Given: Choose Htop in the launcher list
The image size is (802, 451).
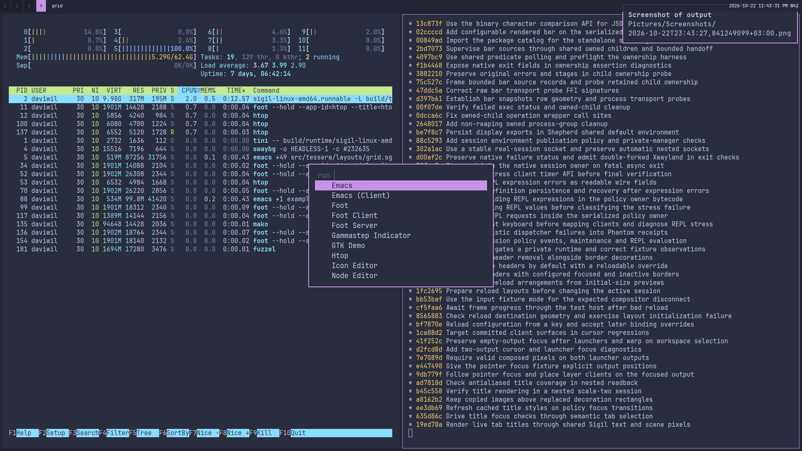Looking at the screenshot, I should (x=401, y=256).
